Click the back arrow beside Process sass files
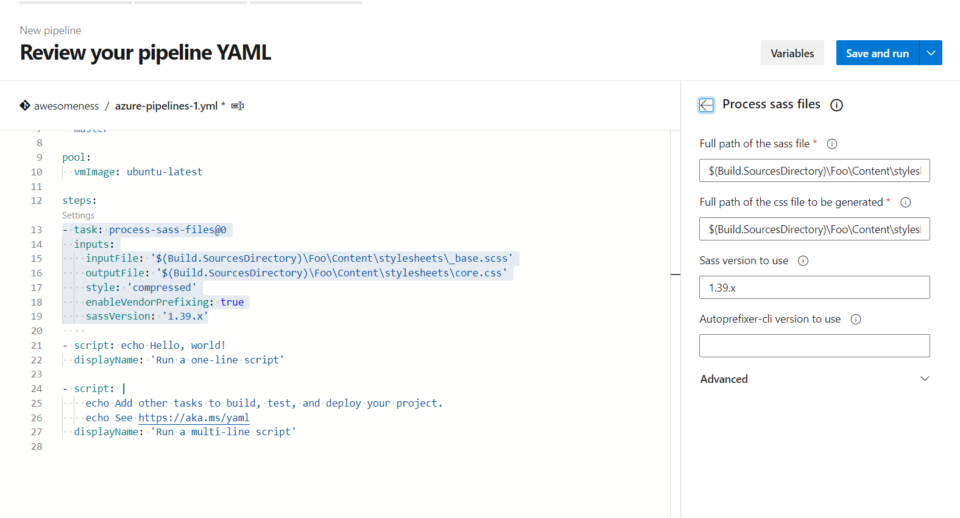 tap(706, 105)
